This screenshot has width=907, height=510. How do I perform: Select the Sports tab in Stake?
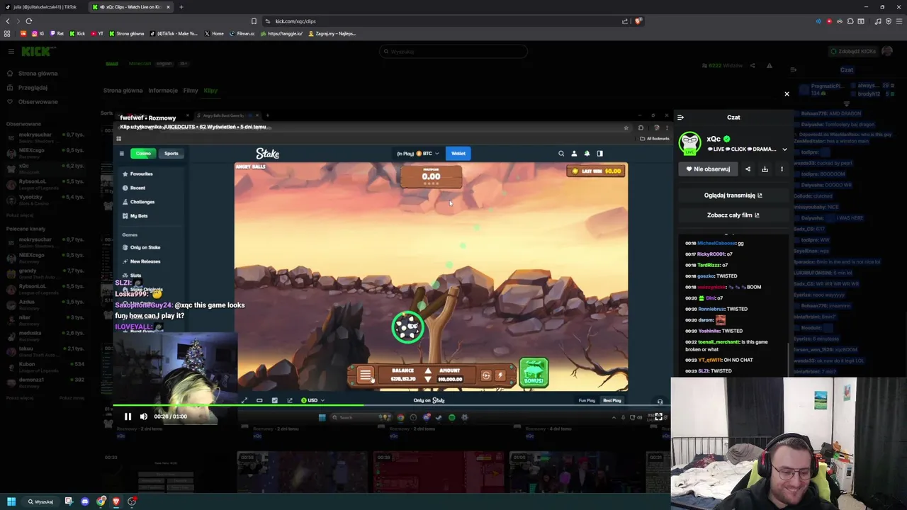coord(171,154)
